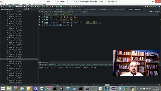Image resolution: width=161 pixels, height=91 pixels.
Task: Open the Debug button dropdown arrow
Action: pos(42,7)
